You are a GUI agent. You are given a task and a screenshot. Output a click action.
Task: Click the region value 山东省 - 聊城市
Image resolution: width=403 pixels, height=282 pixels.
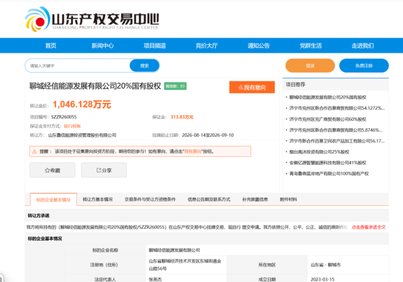pos(325,265)
